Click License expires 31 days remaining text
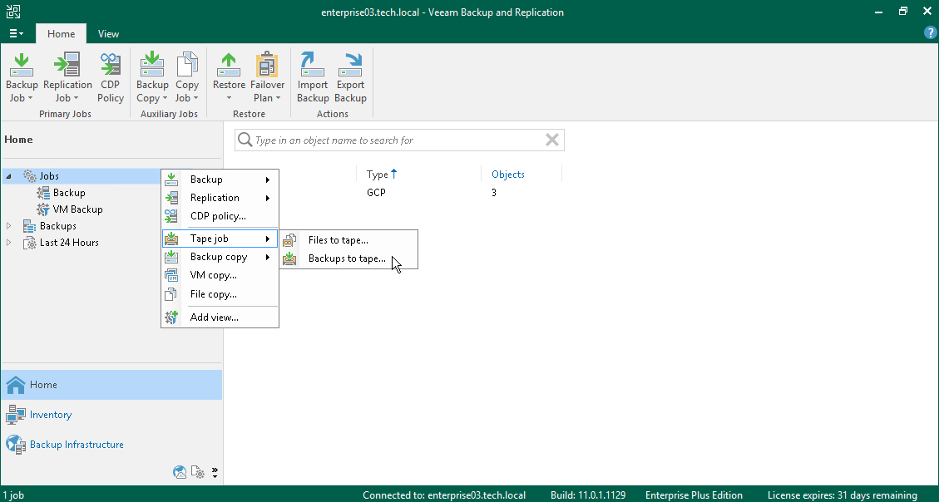The width and height of the screenshot is (939, 502). (842, 495)
